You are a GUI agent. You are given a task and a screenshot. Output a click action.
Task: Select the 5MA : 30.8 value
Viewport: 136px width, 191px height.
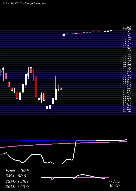click(x=16, y=176)
